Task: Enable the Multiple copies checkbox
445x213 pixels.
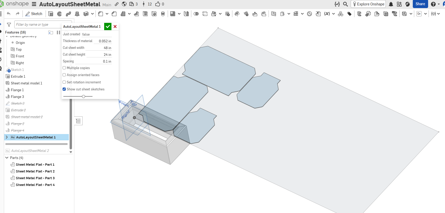Action: tap(64, 68)
